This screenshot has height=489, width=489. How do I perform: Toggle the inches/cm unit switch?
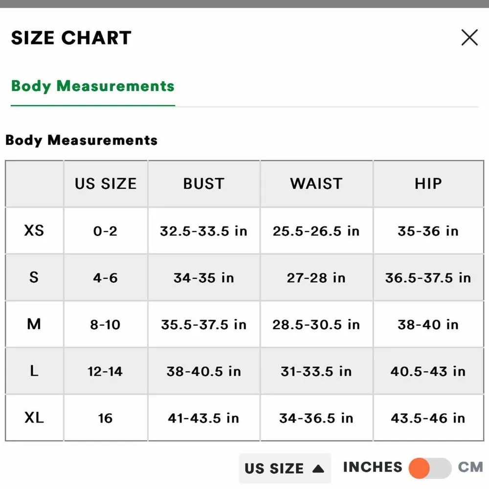coord(430,468)
